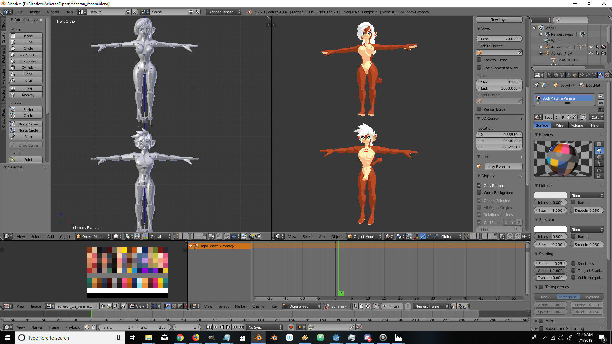Open the Help menu

point(69,12)
